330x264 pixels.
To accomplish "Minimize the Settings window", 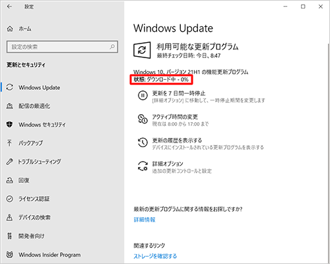I will click(286, 7).
